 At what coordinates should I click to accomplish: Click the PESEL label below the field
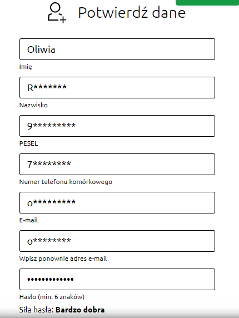click(x=28, y=143)
